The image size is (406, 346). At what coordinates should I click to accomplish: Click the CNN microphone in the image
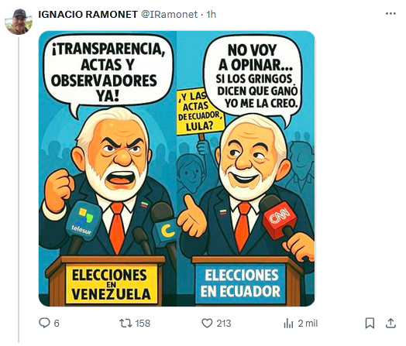point(280,218)
